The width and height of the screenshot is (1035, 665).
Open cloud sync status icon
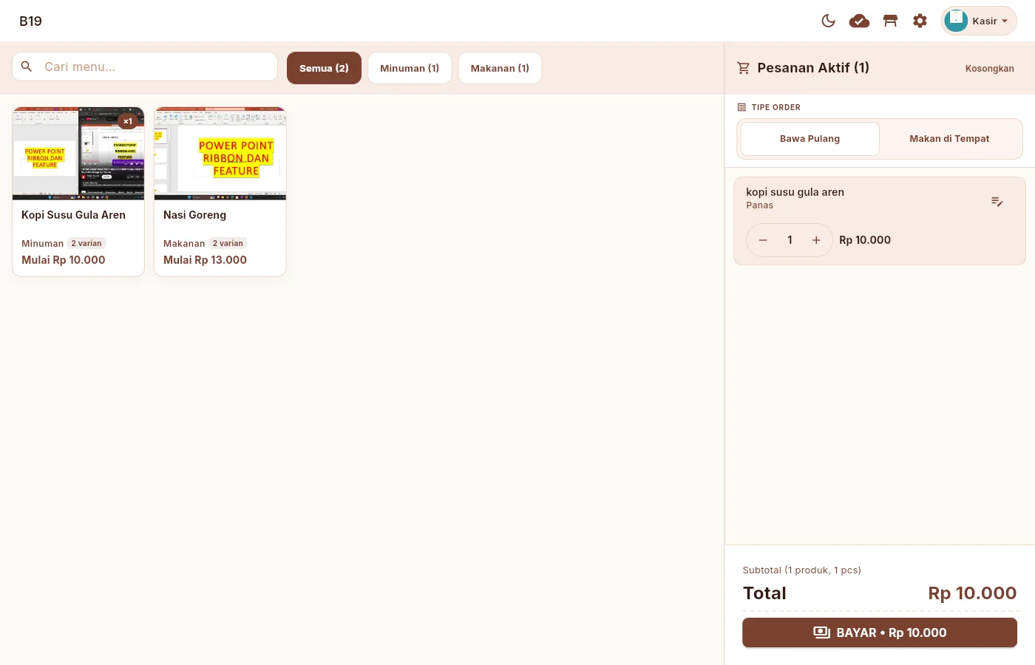(x=859, y=21)
